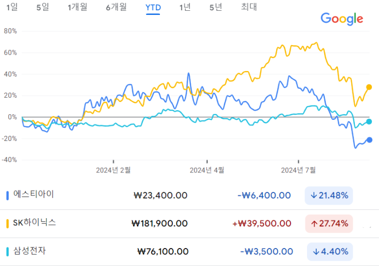The image size is (379, 266).
Task: Click the -₩6,400.00 change value
Action: coord(264,196)
